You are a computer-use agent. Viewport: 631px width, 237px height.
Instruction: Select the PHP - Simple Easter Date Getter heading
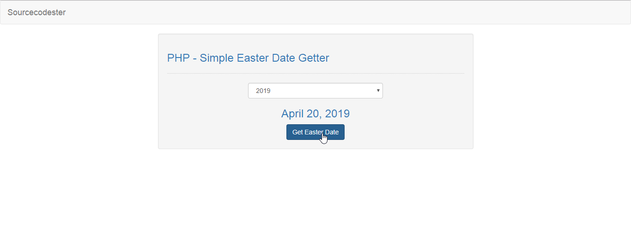point(248,58)
